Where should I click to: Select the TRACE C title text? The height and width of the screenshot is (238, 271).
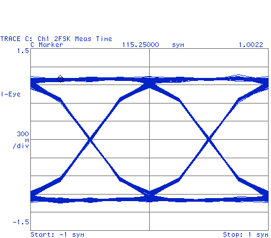pos(56,39)
